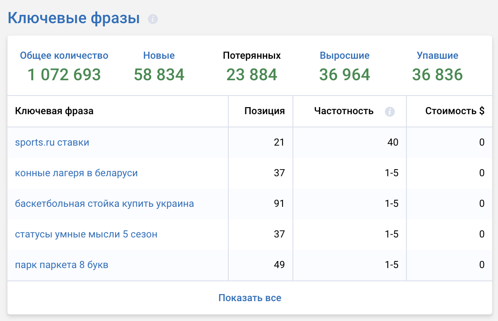Open keyword статусы умные мысли 5 сезон
Viewport: 498px width, 321px height.
(x=86, y=234)
